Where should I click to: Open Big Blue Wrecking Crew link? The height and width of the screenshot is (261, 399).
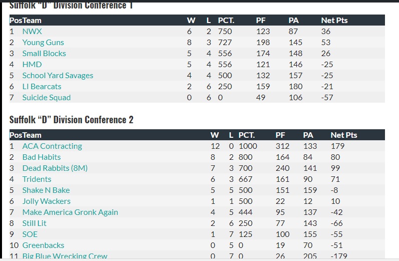point(65,256)
